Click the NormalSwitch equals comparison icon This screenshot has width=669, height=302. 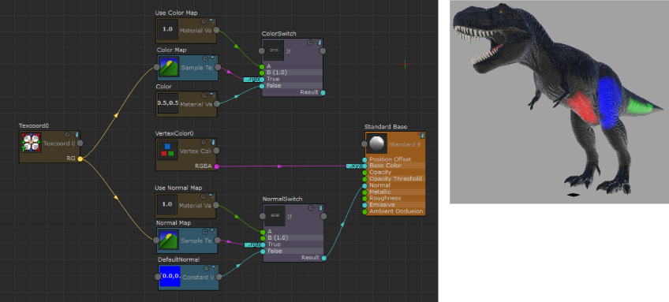click(x=275, y=216)
